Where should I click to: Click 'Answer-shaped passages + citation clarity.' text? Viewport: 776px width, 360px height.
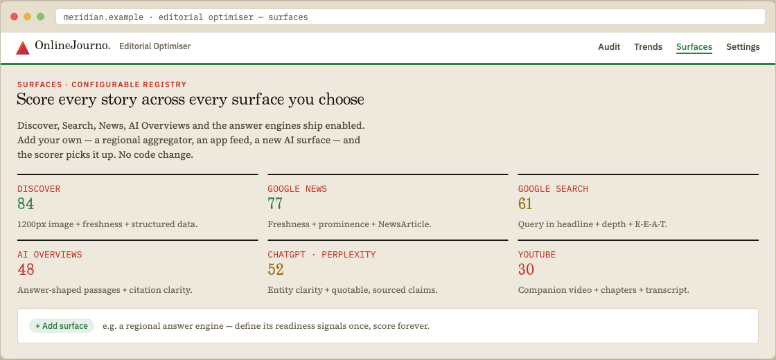pos(105,290)
